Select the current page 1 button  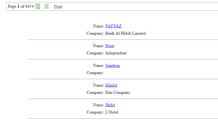38,6
